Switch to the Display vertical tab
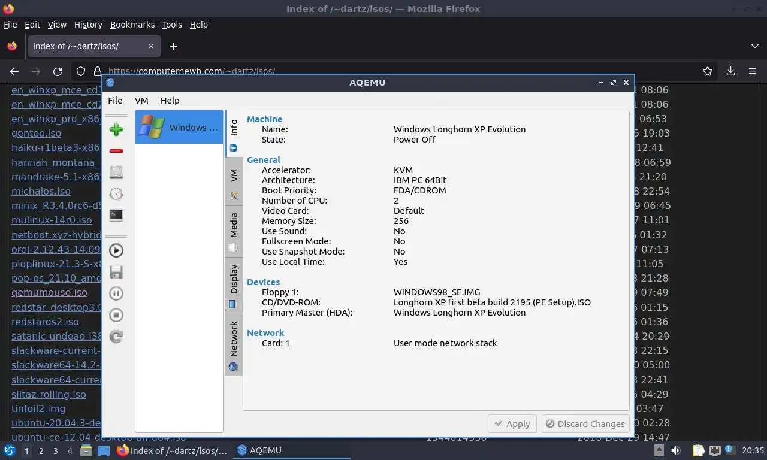This screenshot has height=460, width=767. 234,285
